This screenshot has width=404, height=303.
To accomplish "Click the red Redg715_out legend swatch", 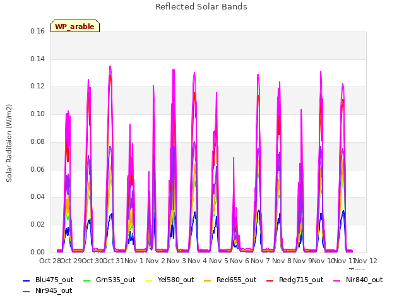I will tap(270, 280).
